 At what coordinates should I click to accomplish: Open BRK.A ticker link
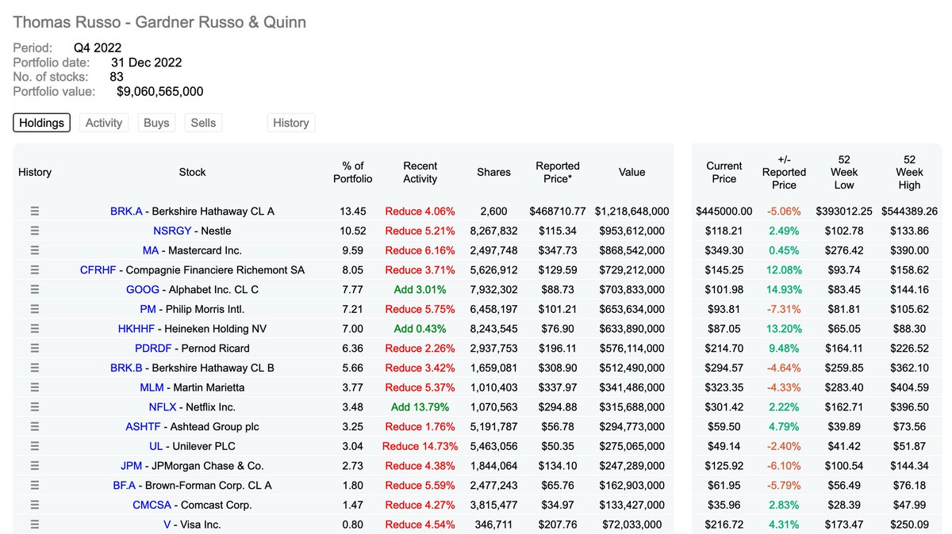(x=126, y=212)
